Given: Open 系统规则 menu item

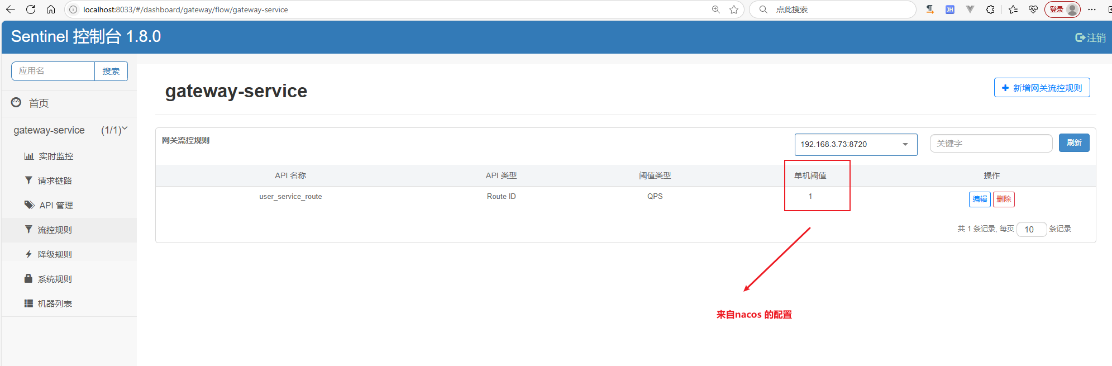Looking at the screenshot, I should click(x=55, y=279).
